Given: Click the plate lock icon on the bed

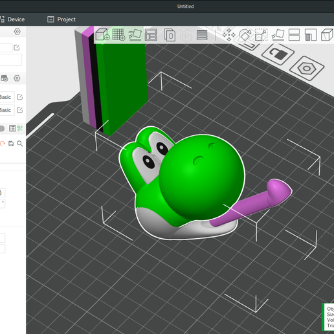Looking at the screenshot, I should tap(278, 54).
